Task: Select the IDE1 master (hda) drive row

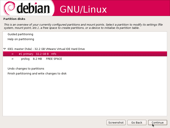Action: (x=85, y=49)
